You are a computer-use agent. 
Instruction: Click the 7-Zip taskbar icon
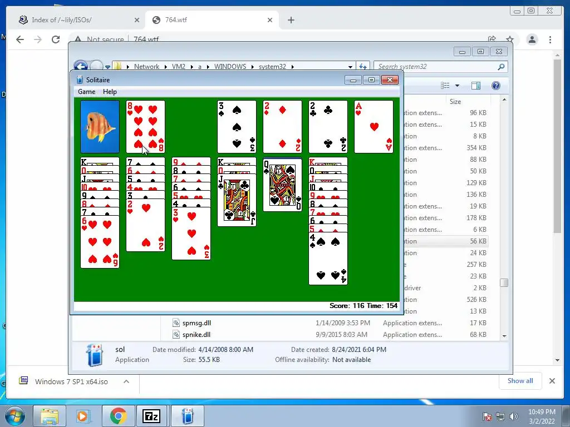[x=152, y=416]
